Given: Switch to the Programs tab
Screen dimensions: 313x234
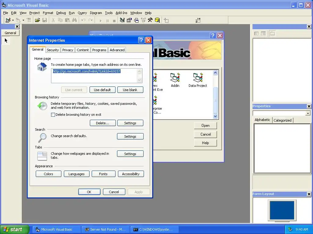Looking at the screenshot, I should coord(99,50).
